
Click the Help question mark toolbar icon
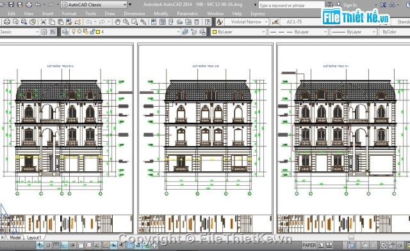[x=208, y=22]
